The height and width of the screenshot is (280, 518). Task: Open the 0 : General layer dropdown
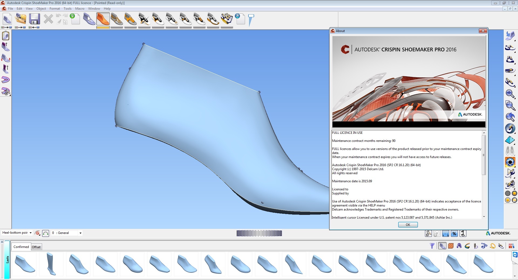tap(80, 233)
